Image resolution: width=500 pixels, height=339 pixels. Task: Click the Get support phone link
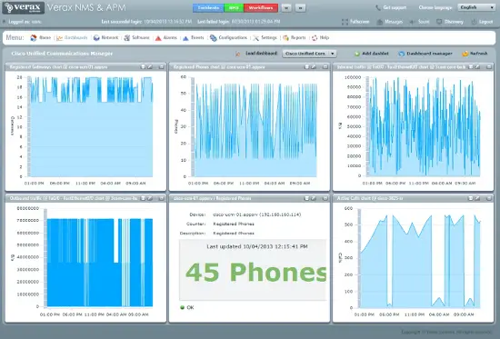[391, 7]
